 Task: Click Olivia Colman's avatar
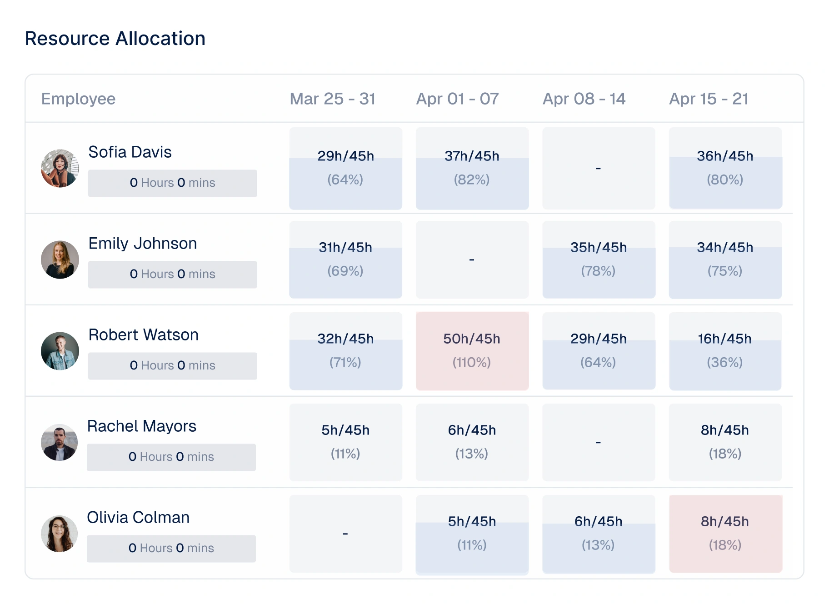coord(60,534)
